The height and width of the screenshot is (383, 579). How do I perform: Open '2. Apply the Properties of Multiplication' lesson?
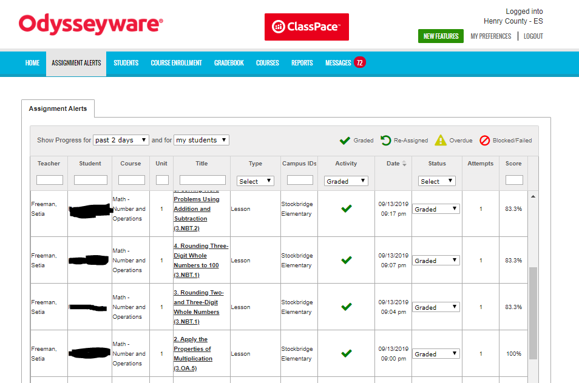tap(193, 353)
